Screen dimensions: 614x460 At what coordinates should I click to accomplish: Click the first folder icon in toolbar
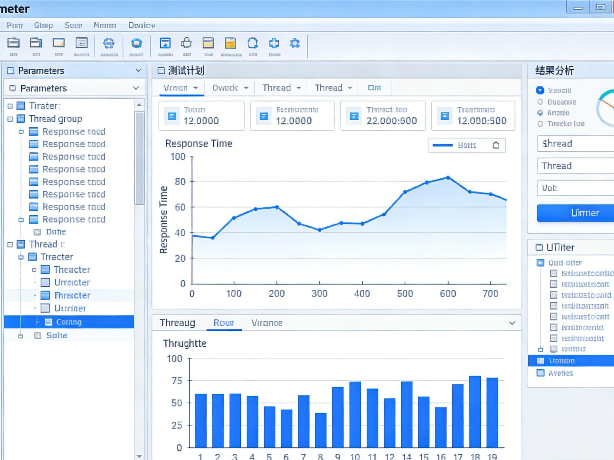click(13, 43)
